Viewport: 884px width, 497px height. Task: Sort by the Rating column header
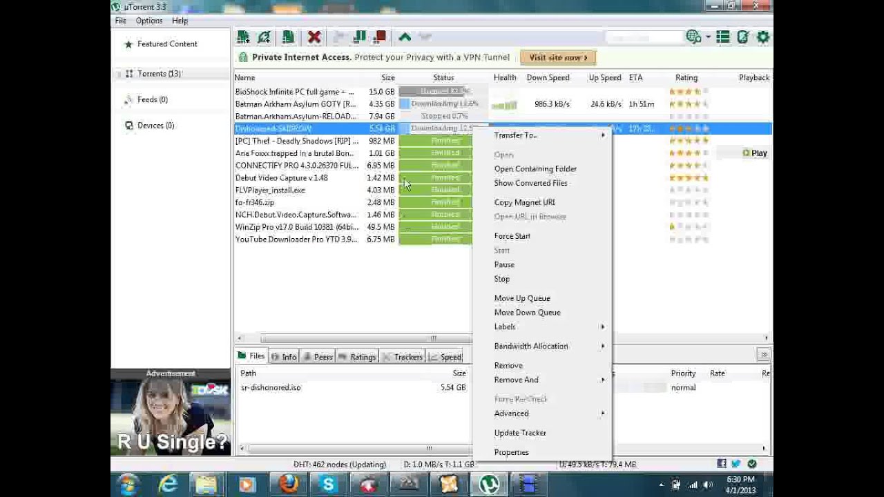(686, 78)
